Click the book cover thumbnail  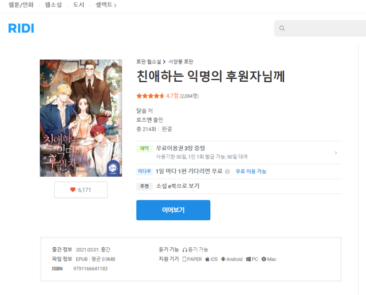point(81,118)
